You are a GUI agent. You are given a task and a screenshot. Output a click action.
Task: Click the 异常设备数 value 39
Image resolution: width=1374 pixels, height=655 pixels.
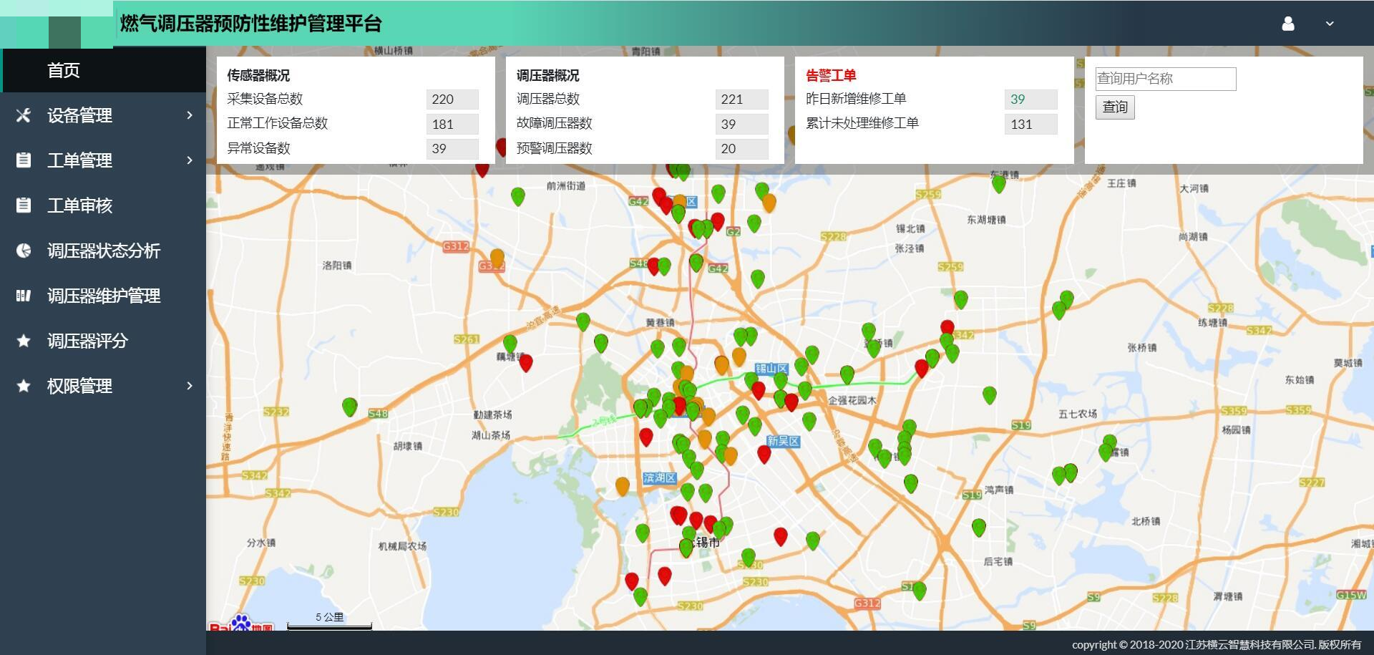click(452, 149)
